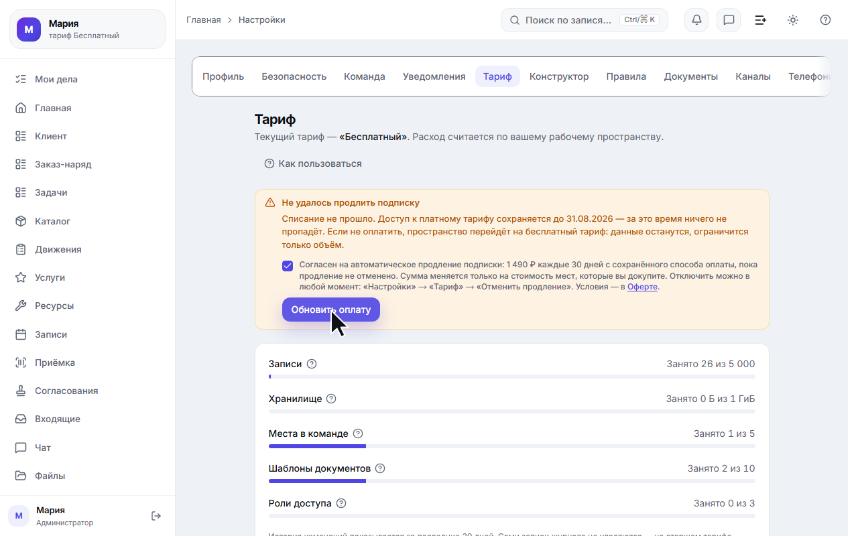
Task: Click the Заказ-наряд icon in sidebar
Action: click(x=21, y=164)
